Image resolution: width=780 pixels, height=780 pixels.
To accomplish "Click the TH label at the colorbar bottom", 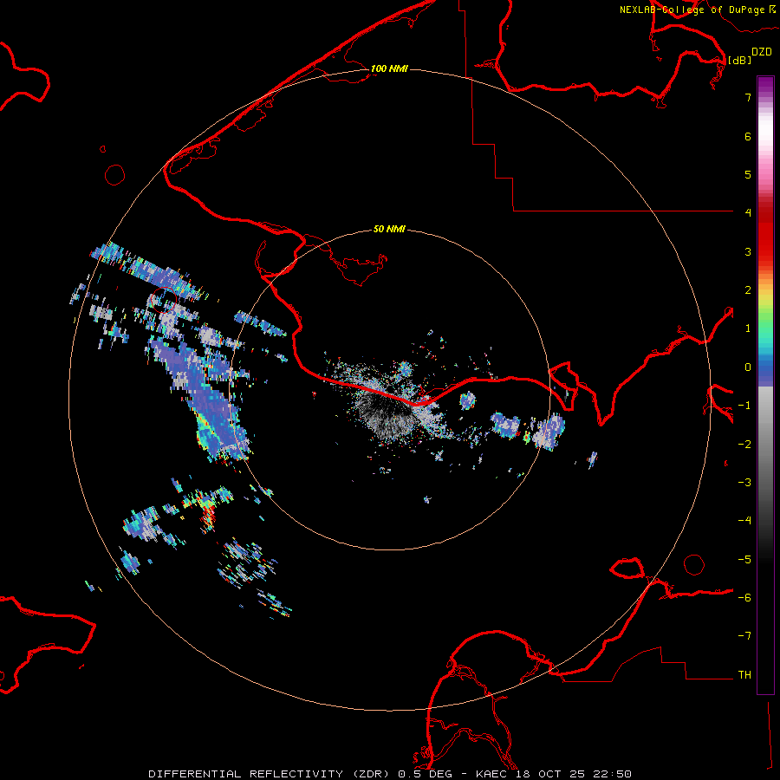I will tap(744, 674).
